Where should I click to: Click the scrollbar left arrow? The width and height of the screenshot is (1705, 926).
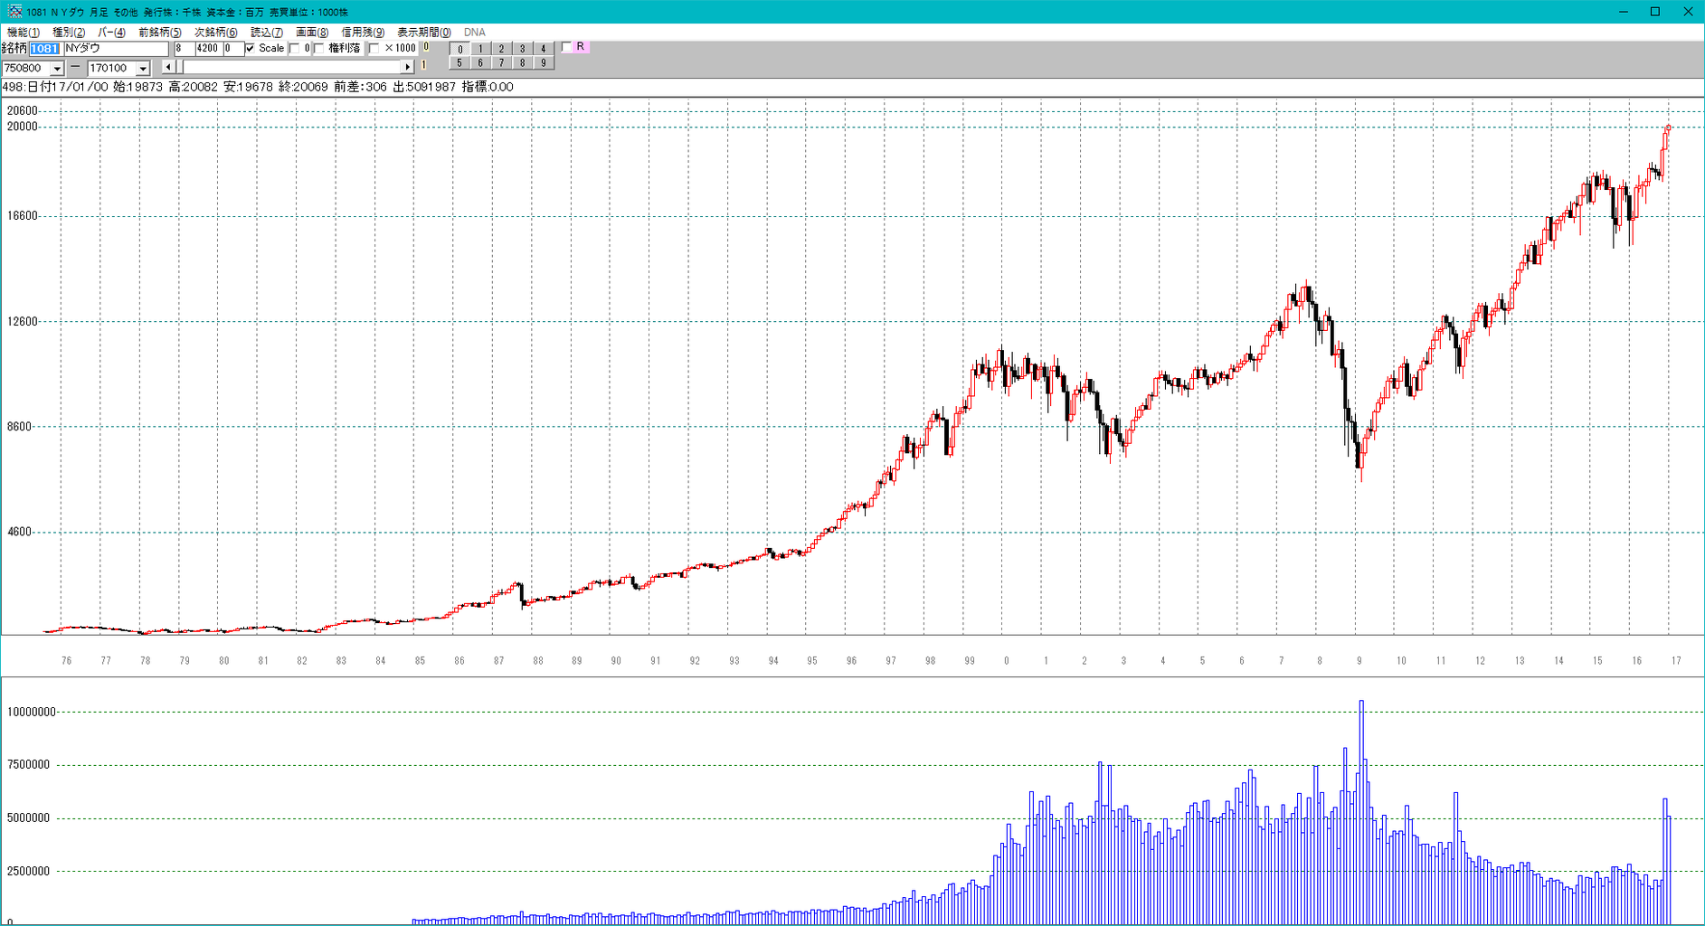tap(167, 67)
